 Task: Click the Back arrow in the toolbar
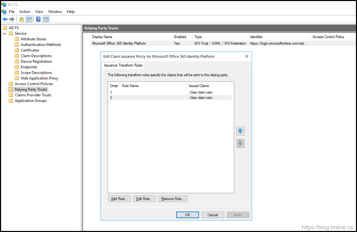(5, 19)
